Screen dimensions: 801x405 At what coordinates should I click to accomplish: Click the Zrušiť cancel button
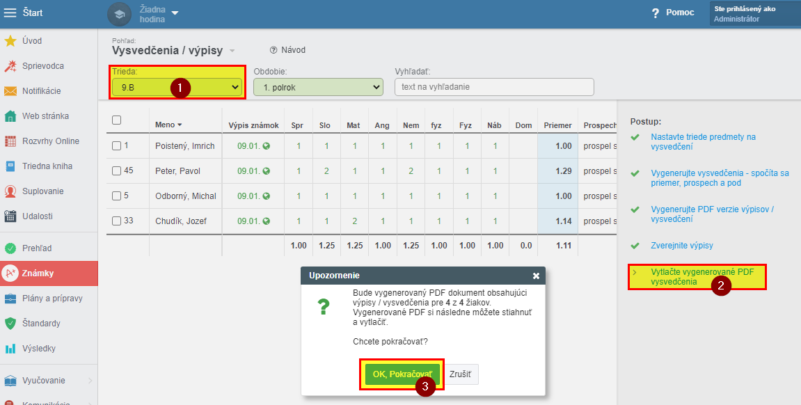tap(460, 374)
